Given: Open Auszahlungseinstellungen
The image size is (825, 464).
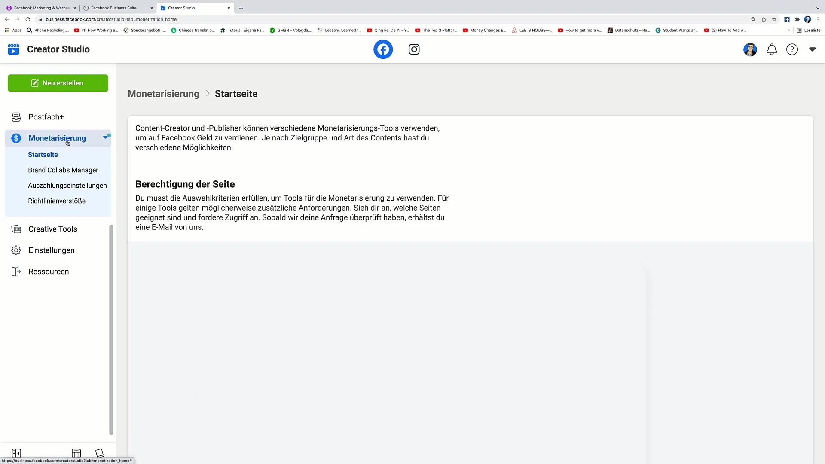Looking at the screenshot, I should (67, 186).
